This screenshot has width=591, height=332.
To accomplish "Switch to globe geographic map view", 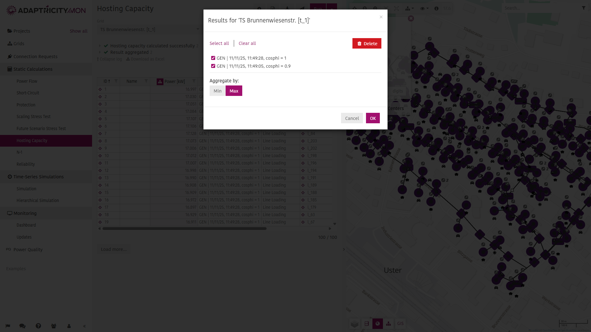I will [377, 324].
